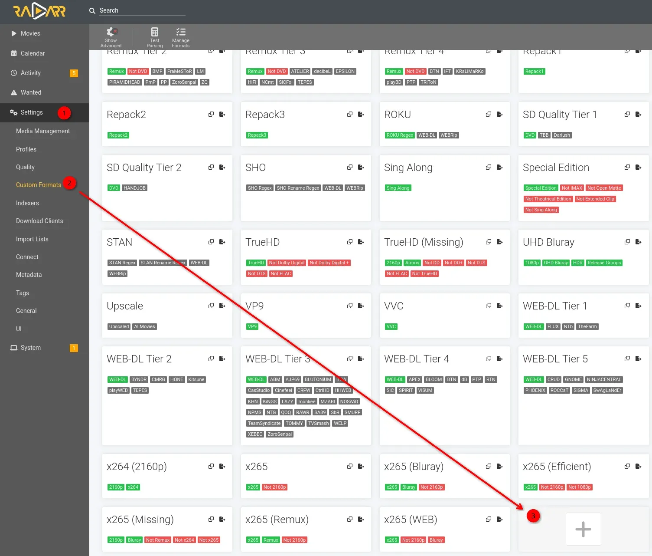
Task: Export the Repack2 custom format
Action: point(222,114)
